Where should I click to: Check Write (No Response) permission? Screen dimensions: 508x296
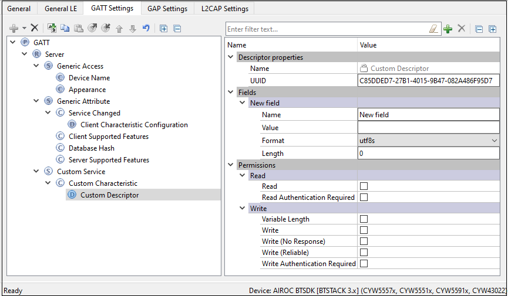pos(364,241)
